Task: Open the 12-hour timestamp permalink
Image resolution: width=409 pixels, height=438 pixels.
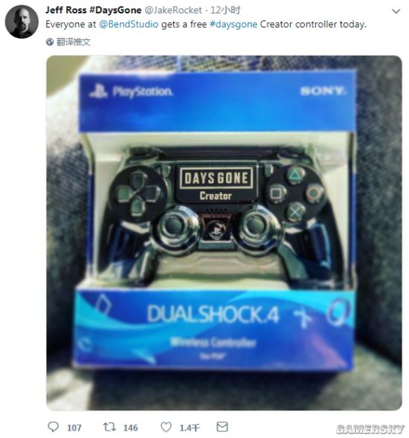Action: [225, 10]
